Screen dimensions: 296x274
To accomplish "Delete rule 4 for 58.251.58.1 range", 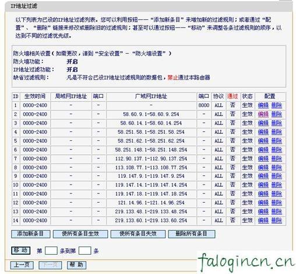I will click(277, 132).
